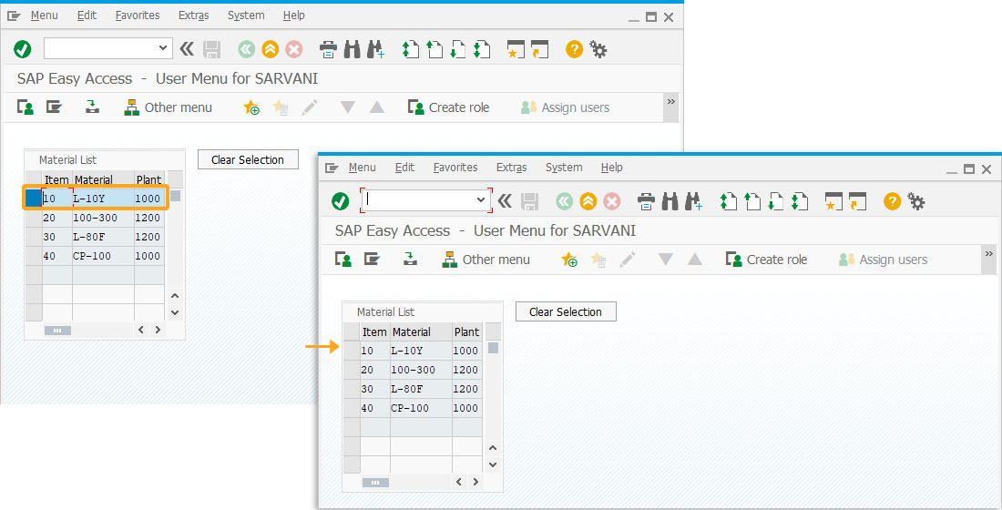
Task: Click material cell L-80F in front window
Action: [421, 389]
